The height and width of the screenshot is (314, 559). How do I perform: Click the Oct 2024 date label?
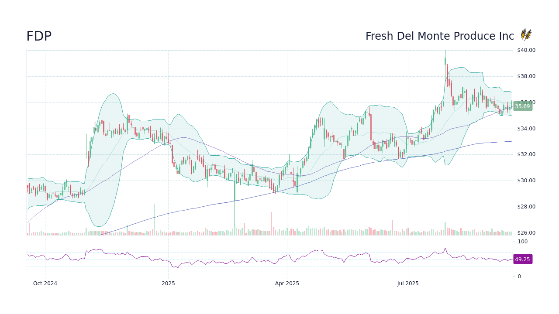(45, 283)
